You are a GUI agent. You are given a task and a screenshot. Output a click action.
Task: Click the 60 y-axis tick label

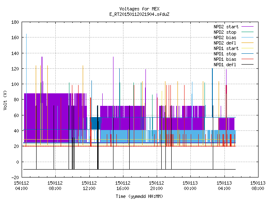point(17,115)
